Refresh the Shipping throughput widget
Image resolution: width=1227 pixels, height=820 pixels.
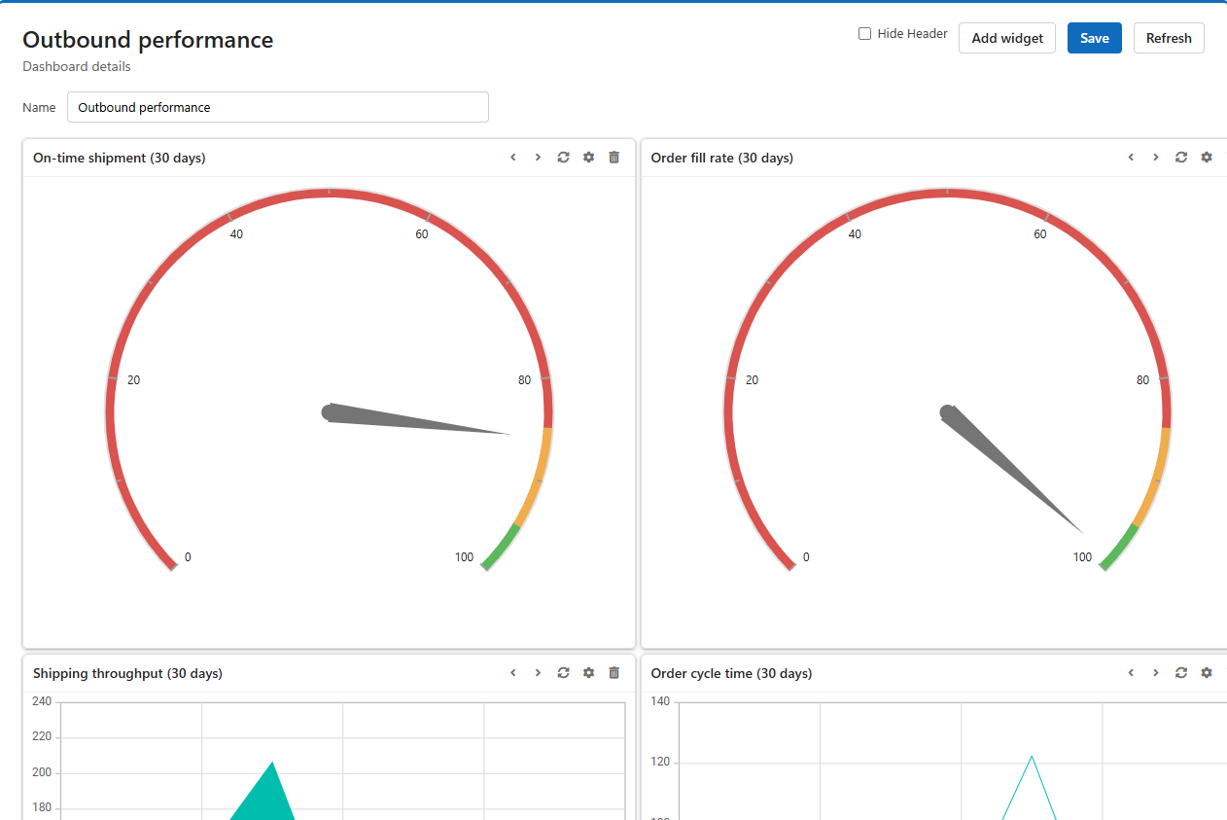pos(563,673)
